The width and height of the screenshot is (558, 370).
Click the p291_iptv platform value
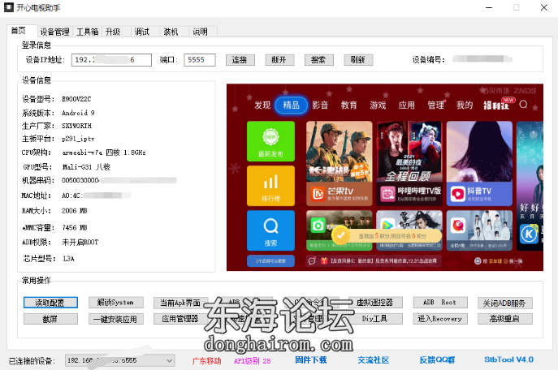(x=78, y=139)
